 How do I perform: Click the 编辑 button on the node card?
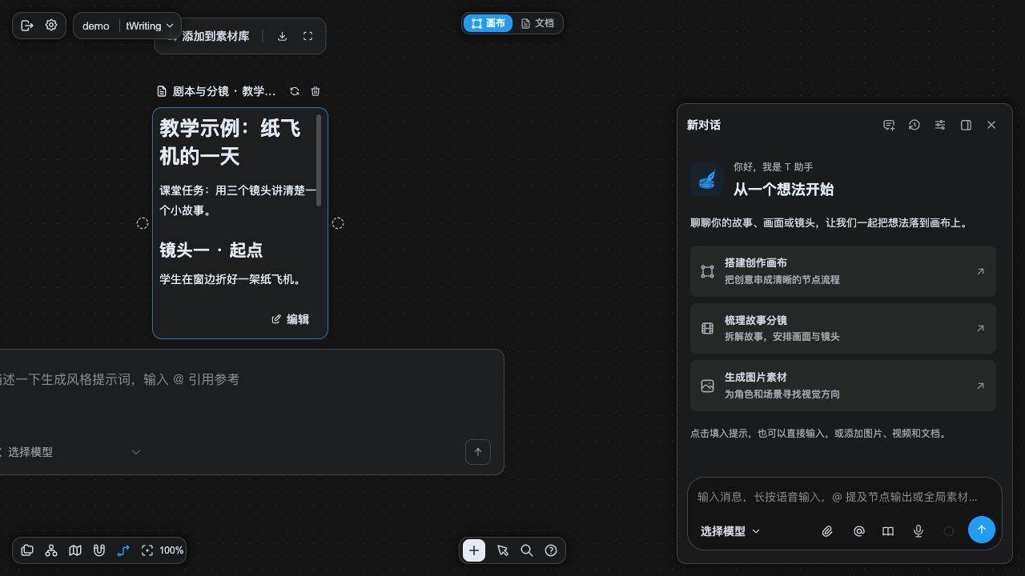point(290,319)
